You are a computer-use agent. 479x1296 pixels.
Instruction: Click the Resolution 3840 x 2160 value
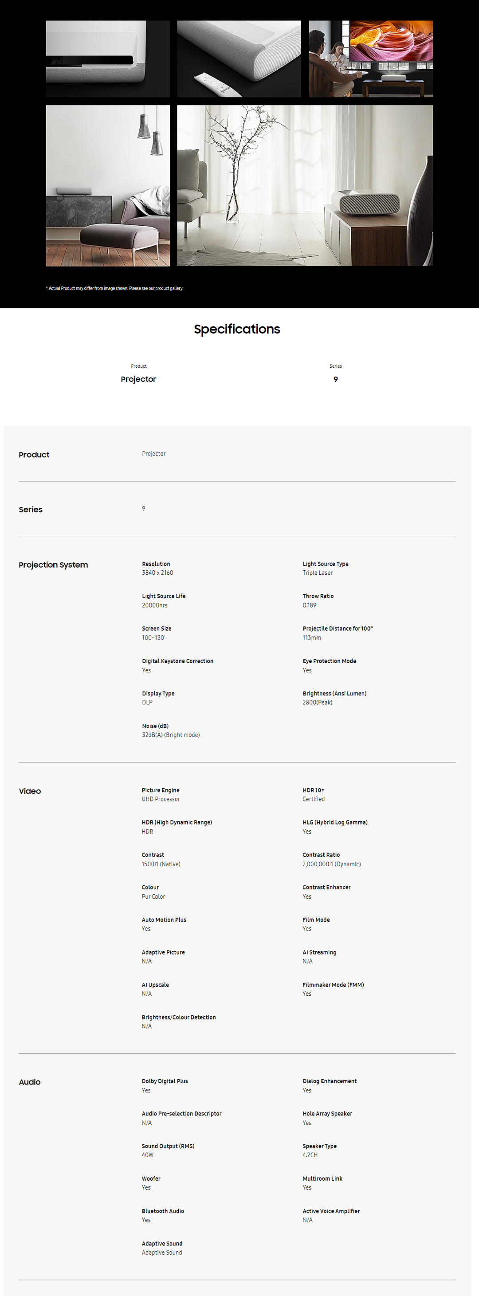point(157,573)
